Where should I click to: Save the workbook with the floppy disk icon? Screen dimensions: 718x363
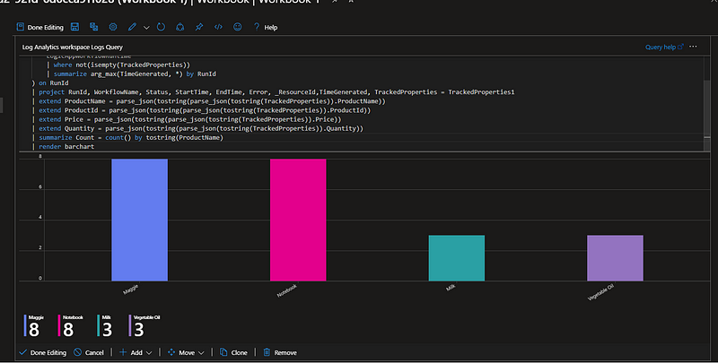tap(74, 27)
